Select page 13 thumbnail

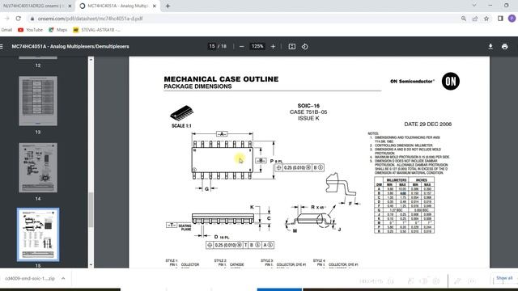pos(38,101)
